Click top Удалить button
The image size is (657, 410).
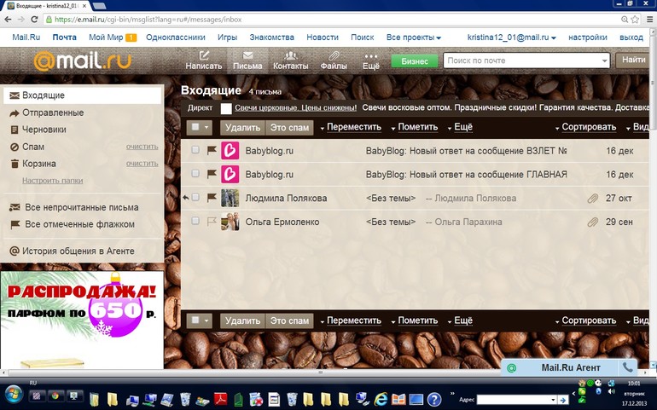click(242, 127)
